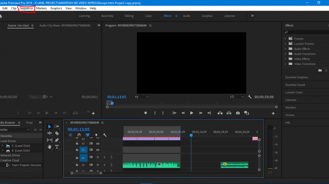Select the Slip tool
Viewport: 329px width, 184px height.
49,140
